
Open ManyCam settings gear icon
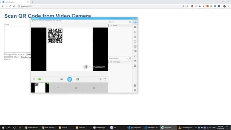(135, 90)
